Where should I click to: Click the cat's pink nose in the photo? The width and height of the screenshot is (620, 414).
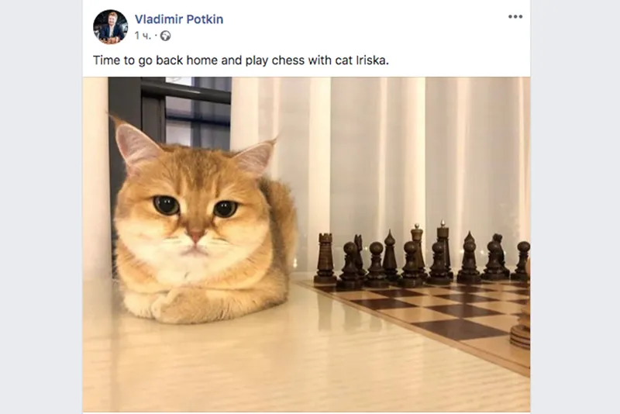click(196, 236)
